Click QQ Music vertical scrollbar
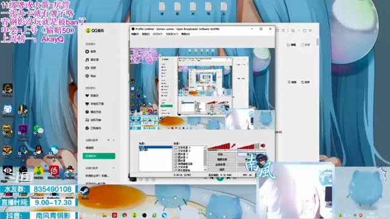The image size is (390, 219). point(317,42)
